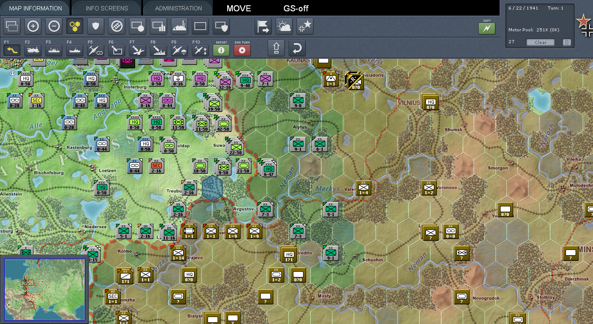Viewport: 593px width, 324px height.
Task: Toggle the shield fort levels overlay
Action: [95, 27]
